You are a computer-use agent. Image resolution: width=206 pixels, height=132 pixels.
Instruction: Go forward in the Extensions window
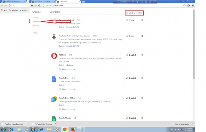coord(35,6)
